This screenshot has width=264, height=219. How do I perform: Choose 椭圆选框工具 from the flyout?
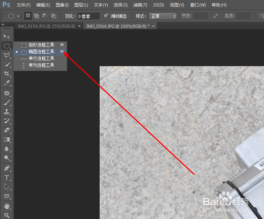(40, 52)
